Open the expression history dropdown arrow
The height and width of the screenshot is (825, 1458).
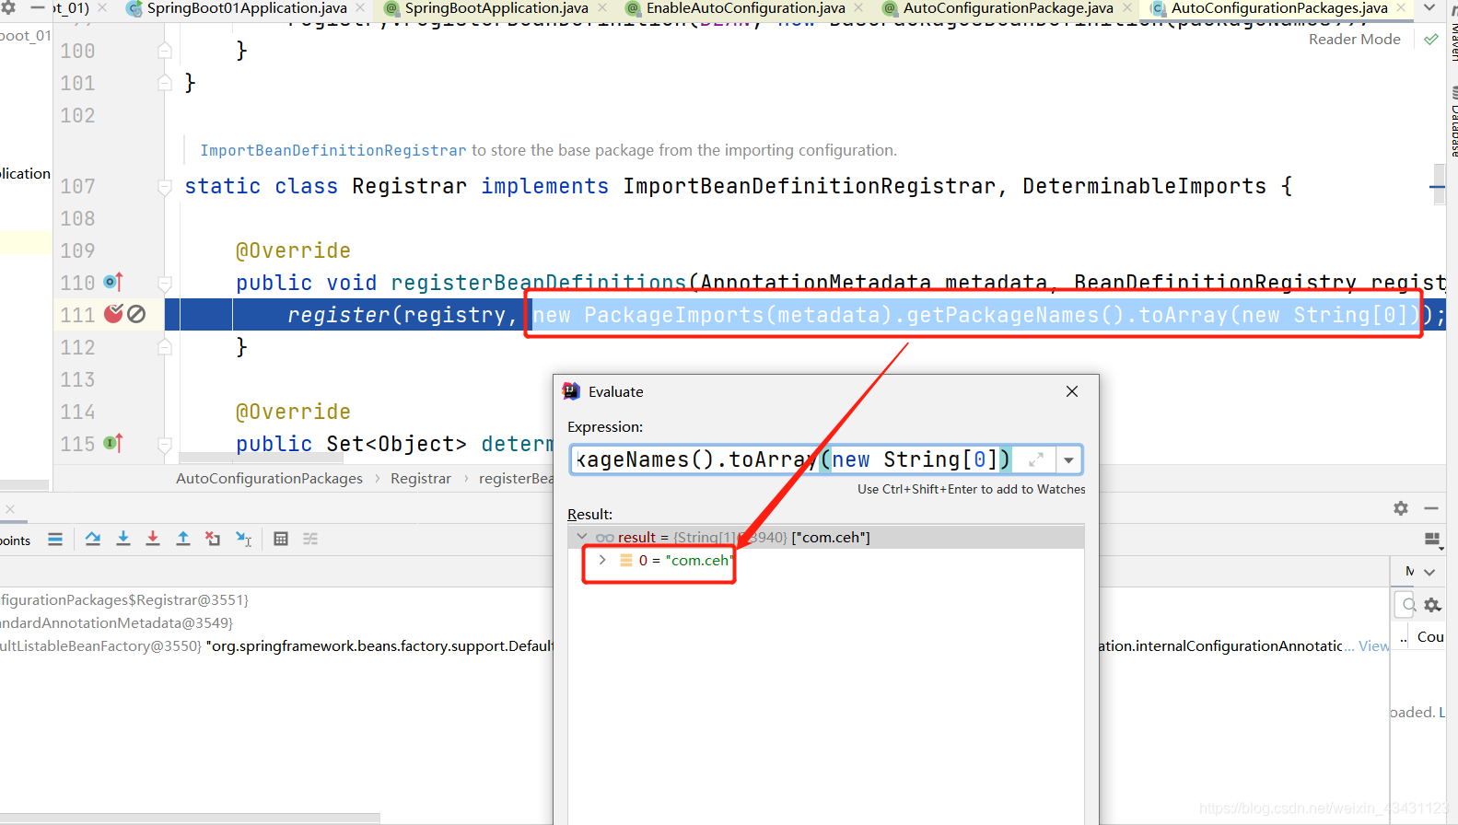point(1068,459)
